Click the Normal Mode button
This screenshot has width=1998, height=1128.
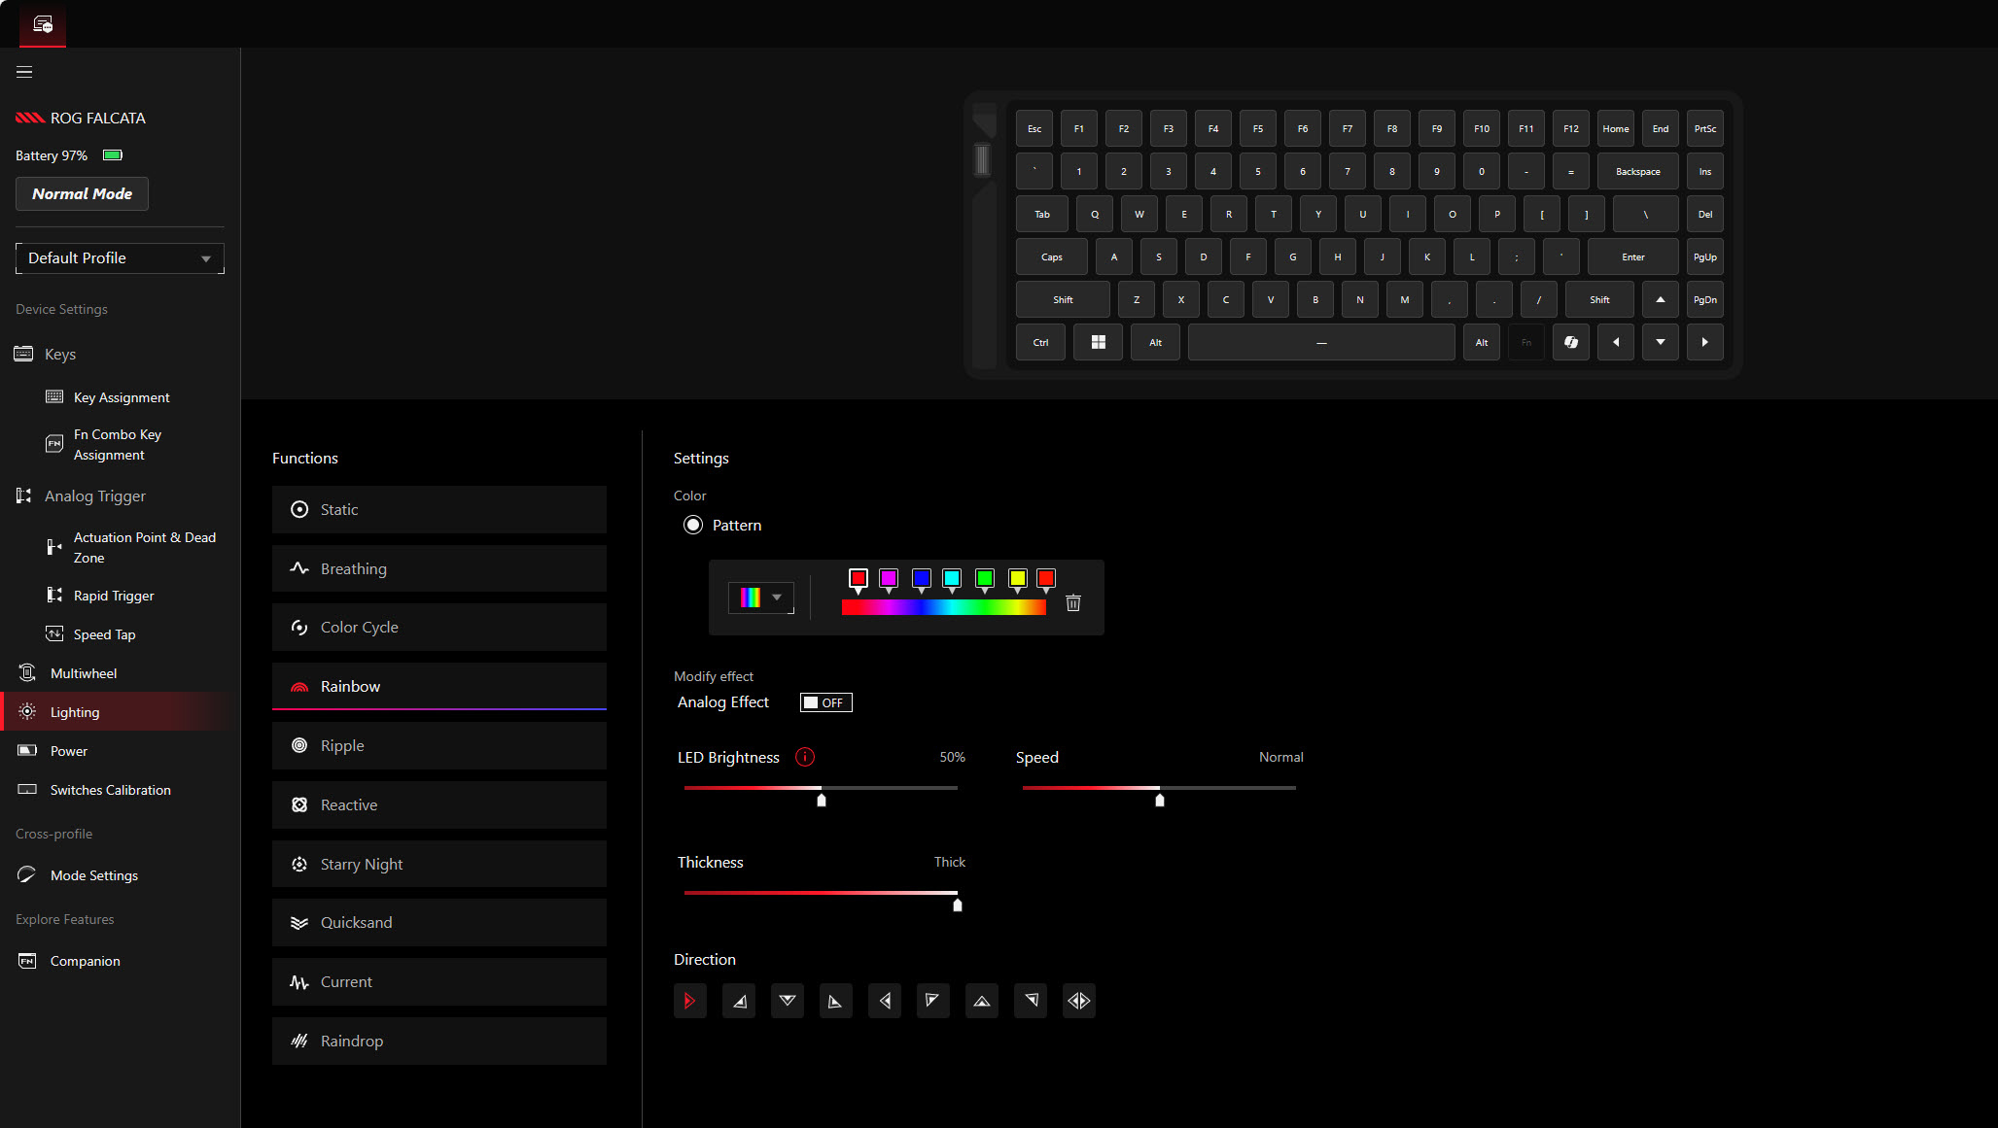[x=82, y=194]
